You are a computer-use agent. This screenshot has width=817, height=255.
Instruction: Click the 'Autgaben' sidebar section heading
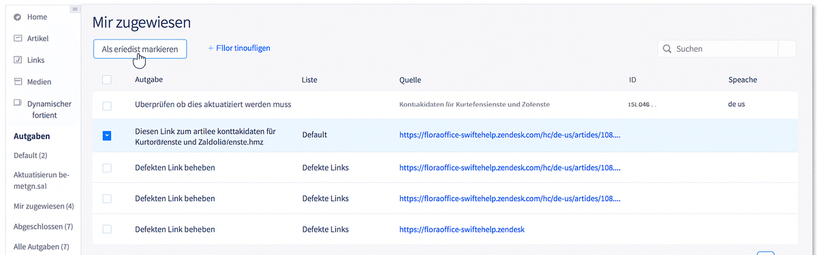pyautogui.click(x=32, y=136)
